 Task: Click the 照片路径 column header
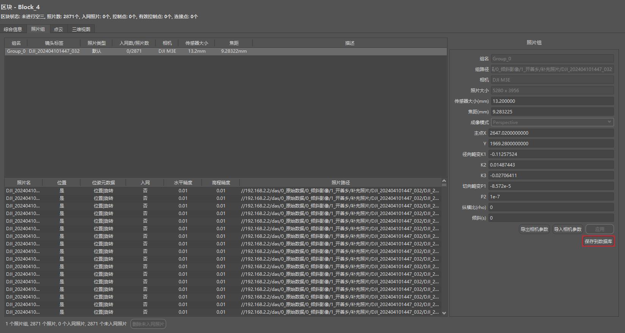tap(341, 182)
